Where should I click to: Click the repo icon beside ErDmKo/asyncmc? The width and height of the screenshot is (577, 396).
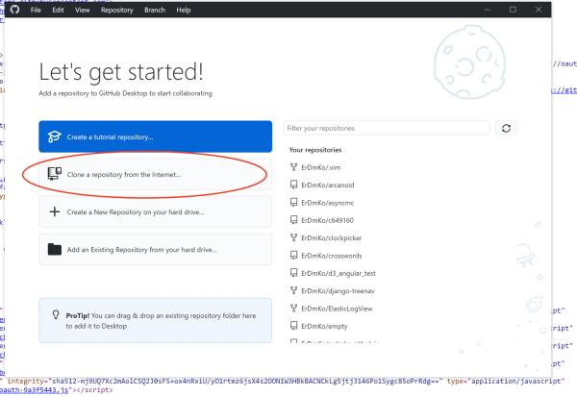tap(293, 202)
